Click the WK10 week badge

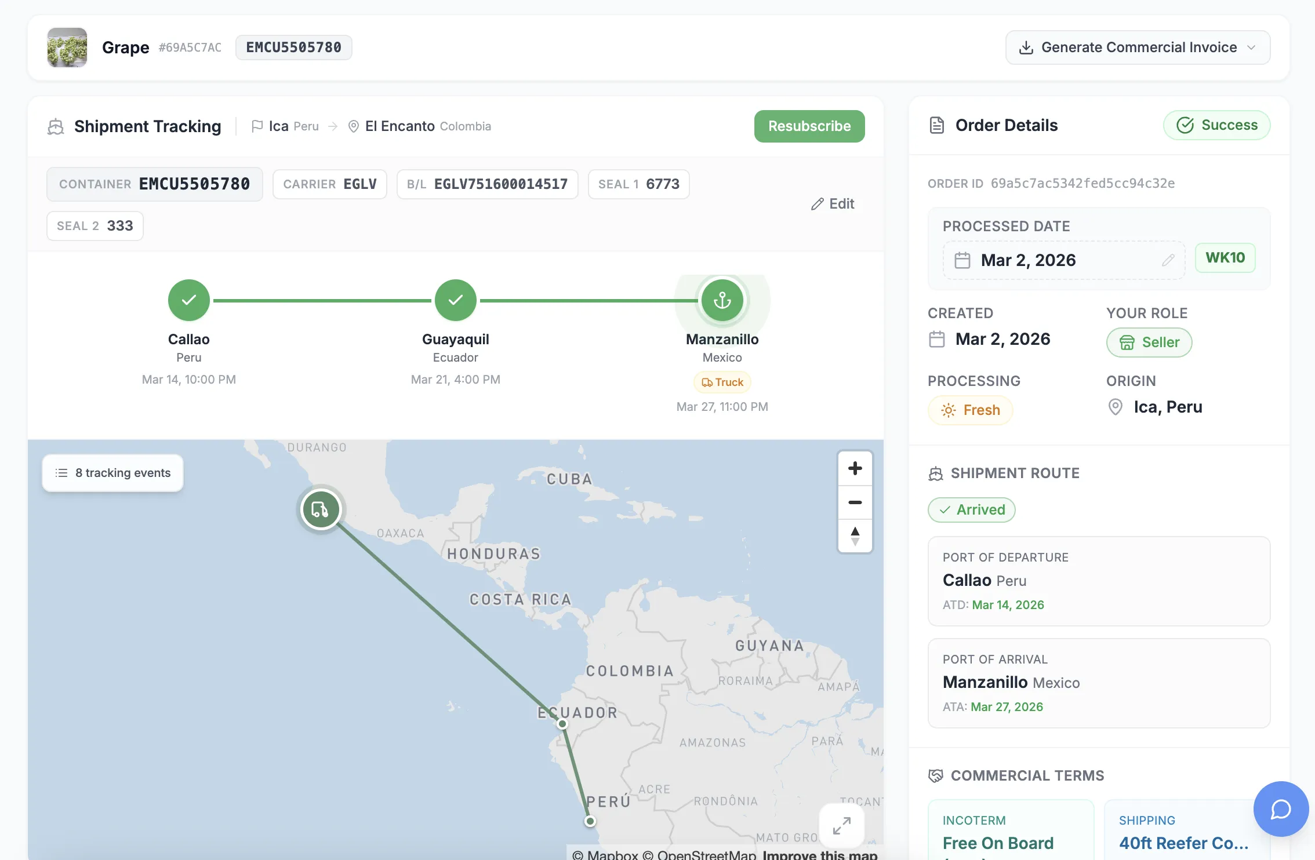(x=1225, y=258)
